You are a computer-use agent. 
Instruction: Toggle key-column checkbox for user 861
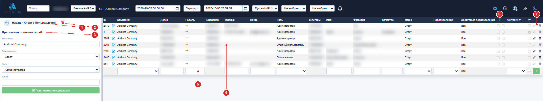click(x=529, y=64)
